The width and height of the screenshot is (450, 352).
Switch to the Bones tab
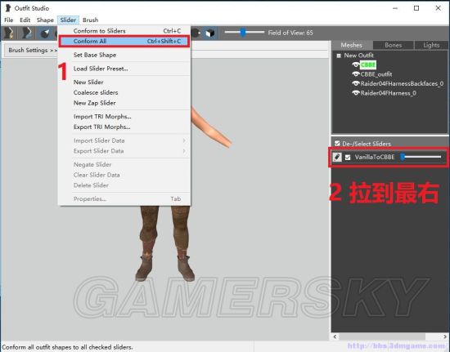[393, 45]
